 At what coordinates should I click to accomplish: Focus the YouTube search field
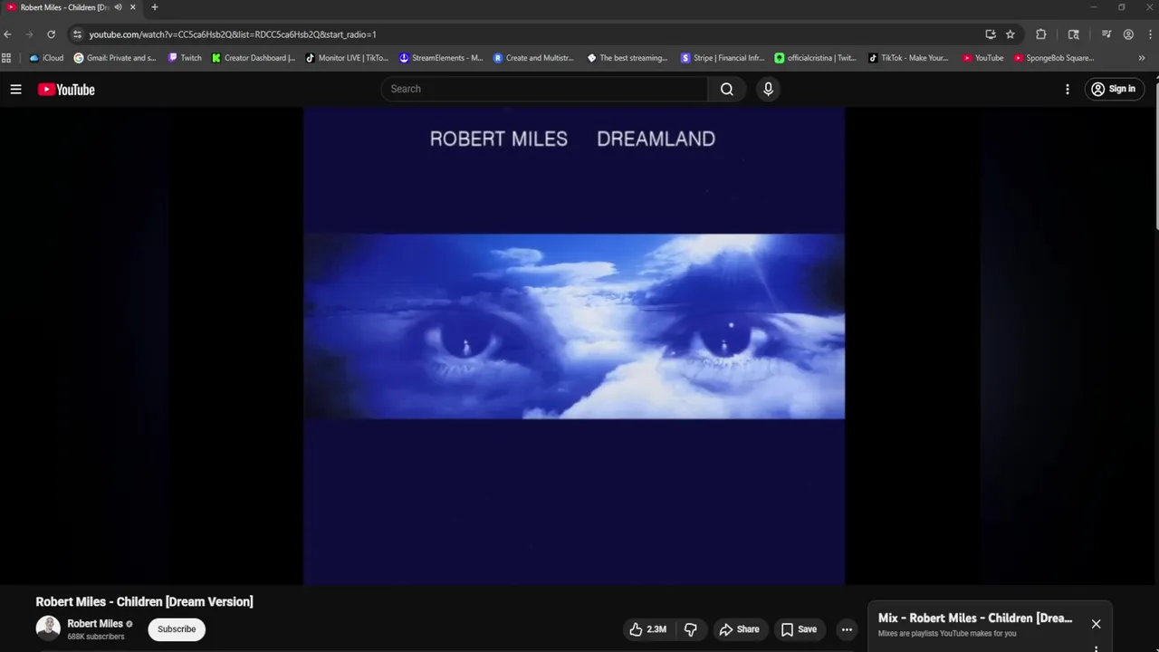tap(544, 89)
